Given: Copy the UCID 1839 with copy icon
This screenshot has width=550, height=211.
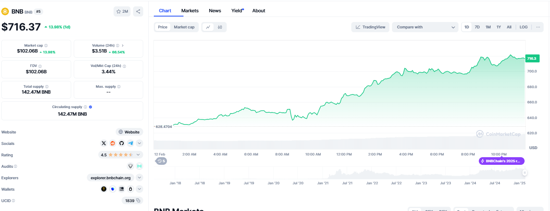Looking at the screenshot, I should point(138,200).
